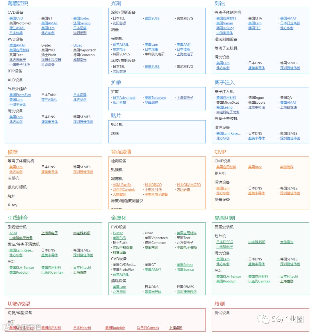The image size is (314, 333).
Task: Select 法国Semco link in 薄膜淀积 section
Action: (x=82, y=23)
